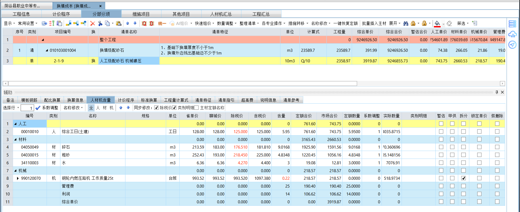Check 假删除 box for 水 row
Image resolution: width=520 pixels, height=212 pixels.
pos(497,163)
